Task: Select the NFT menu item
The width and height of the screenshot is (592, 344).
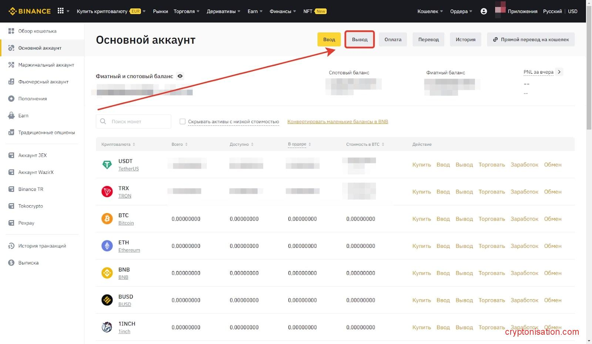Action: pos(307,11)
